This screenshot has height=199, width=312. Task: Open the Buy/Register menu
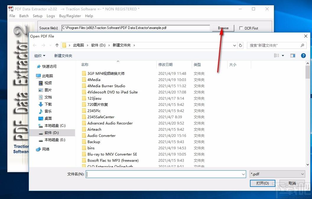coord(70,16)
